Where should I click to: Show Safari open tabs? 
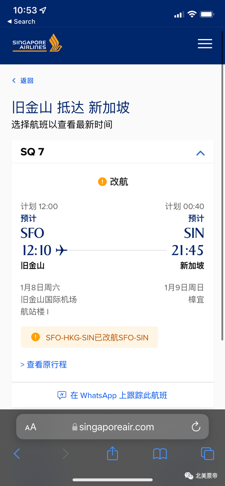click(x=207, y=454)
